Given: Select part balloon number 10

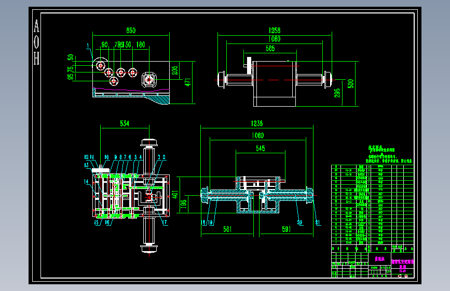Looking at the screenshot, I should click(107, 157).
